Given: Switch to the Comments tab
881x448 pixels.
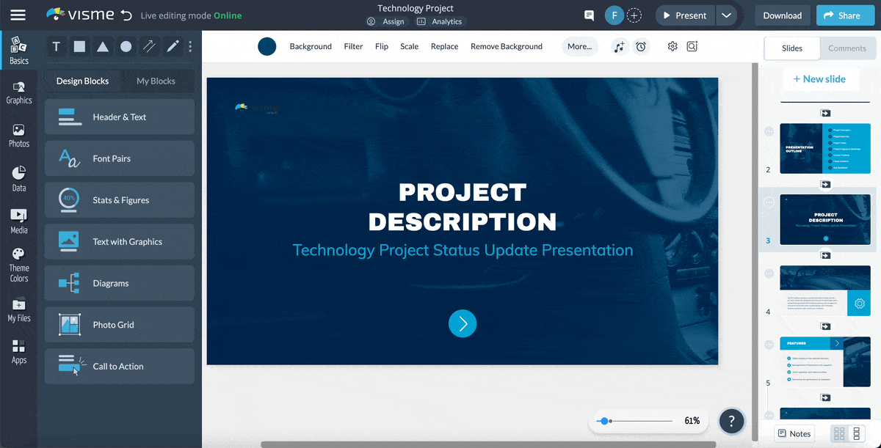Looking at the screenshot, I should tap(847, 48).
